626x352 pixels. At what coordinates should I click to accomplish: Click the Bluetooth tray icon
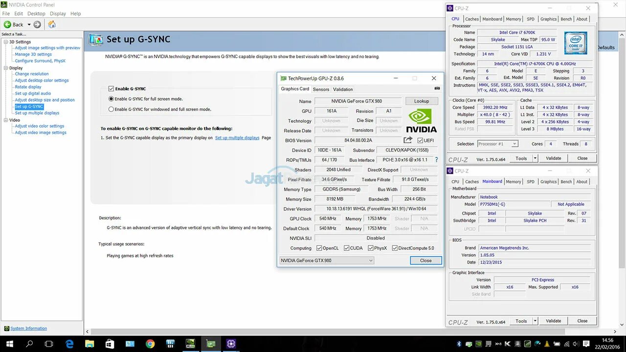(459, 344)
